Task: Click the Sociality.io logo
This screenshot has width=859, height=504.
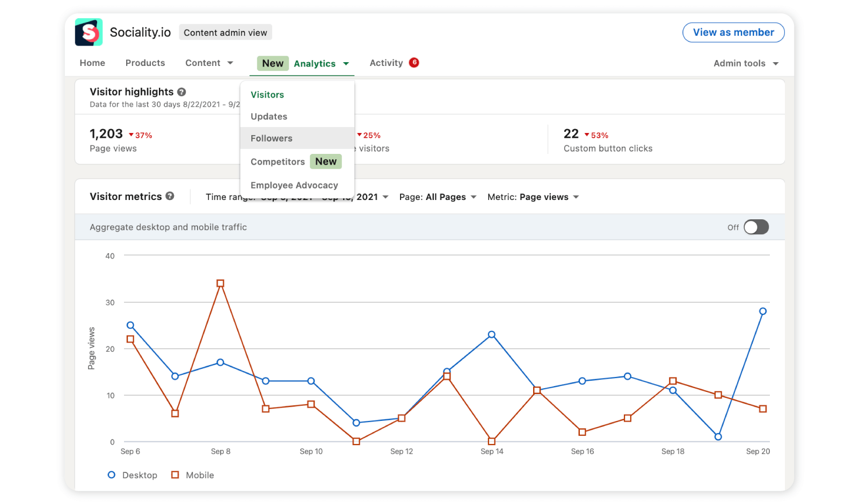Action: pos(89,32)
